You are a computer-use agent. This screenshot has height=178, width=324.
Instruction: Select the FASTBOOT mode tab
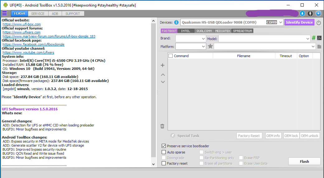169,31
